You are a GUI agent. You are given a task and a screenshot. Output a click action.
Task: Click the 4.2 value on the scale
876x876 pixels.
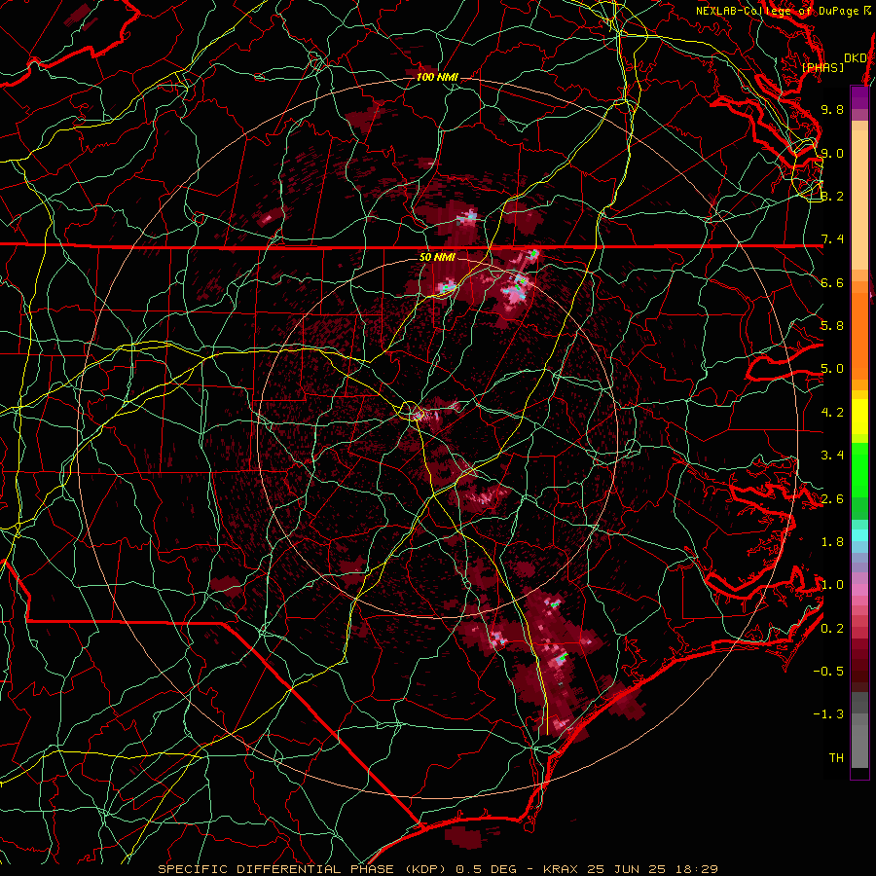(x=832, y=413)
